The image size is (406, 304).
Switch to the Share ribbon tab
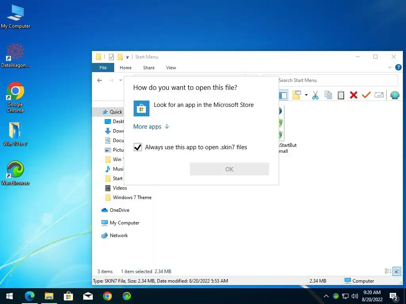pyautogui.click(x=149, y=68)
